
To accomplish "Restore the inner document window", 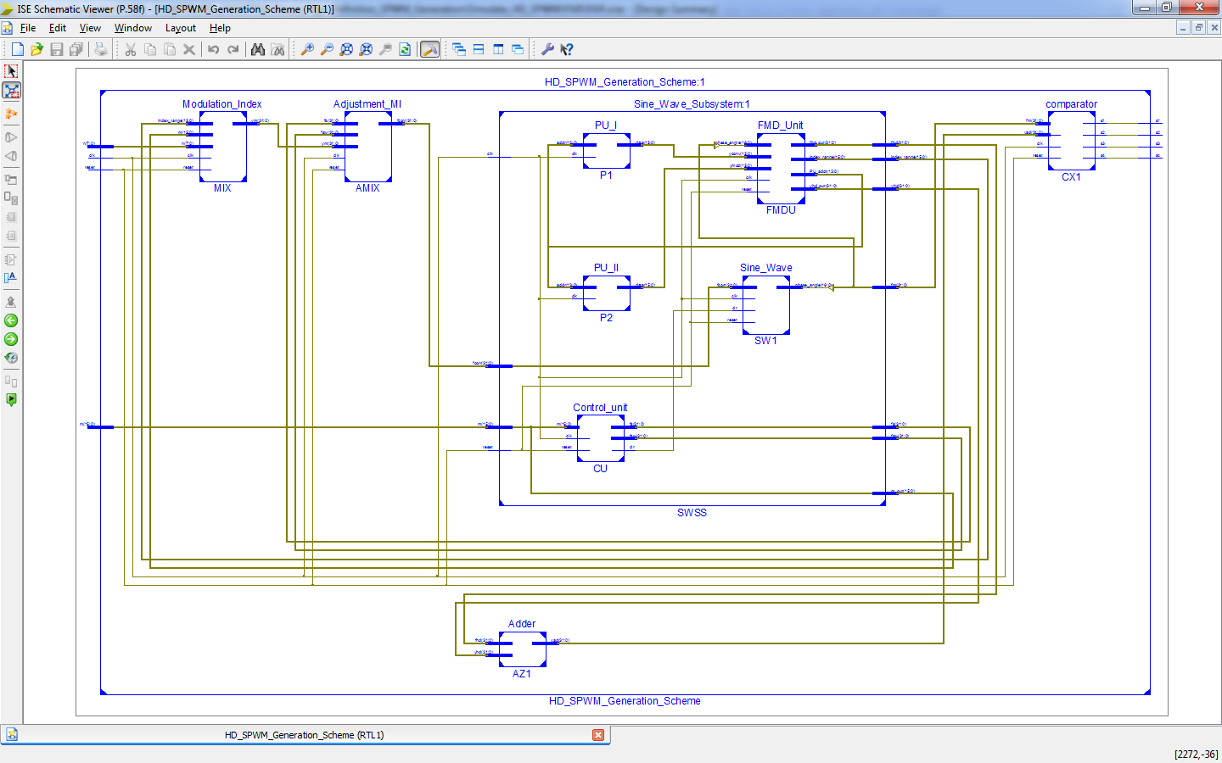I will (x=1198, y=28).
